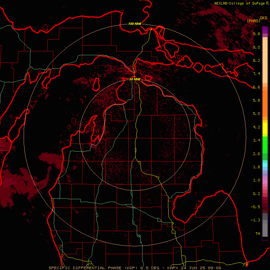The image size is (270, 270).
Task: Click the 0.2 value on color scale
Action: 256,194
